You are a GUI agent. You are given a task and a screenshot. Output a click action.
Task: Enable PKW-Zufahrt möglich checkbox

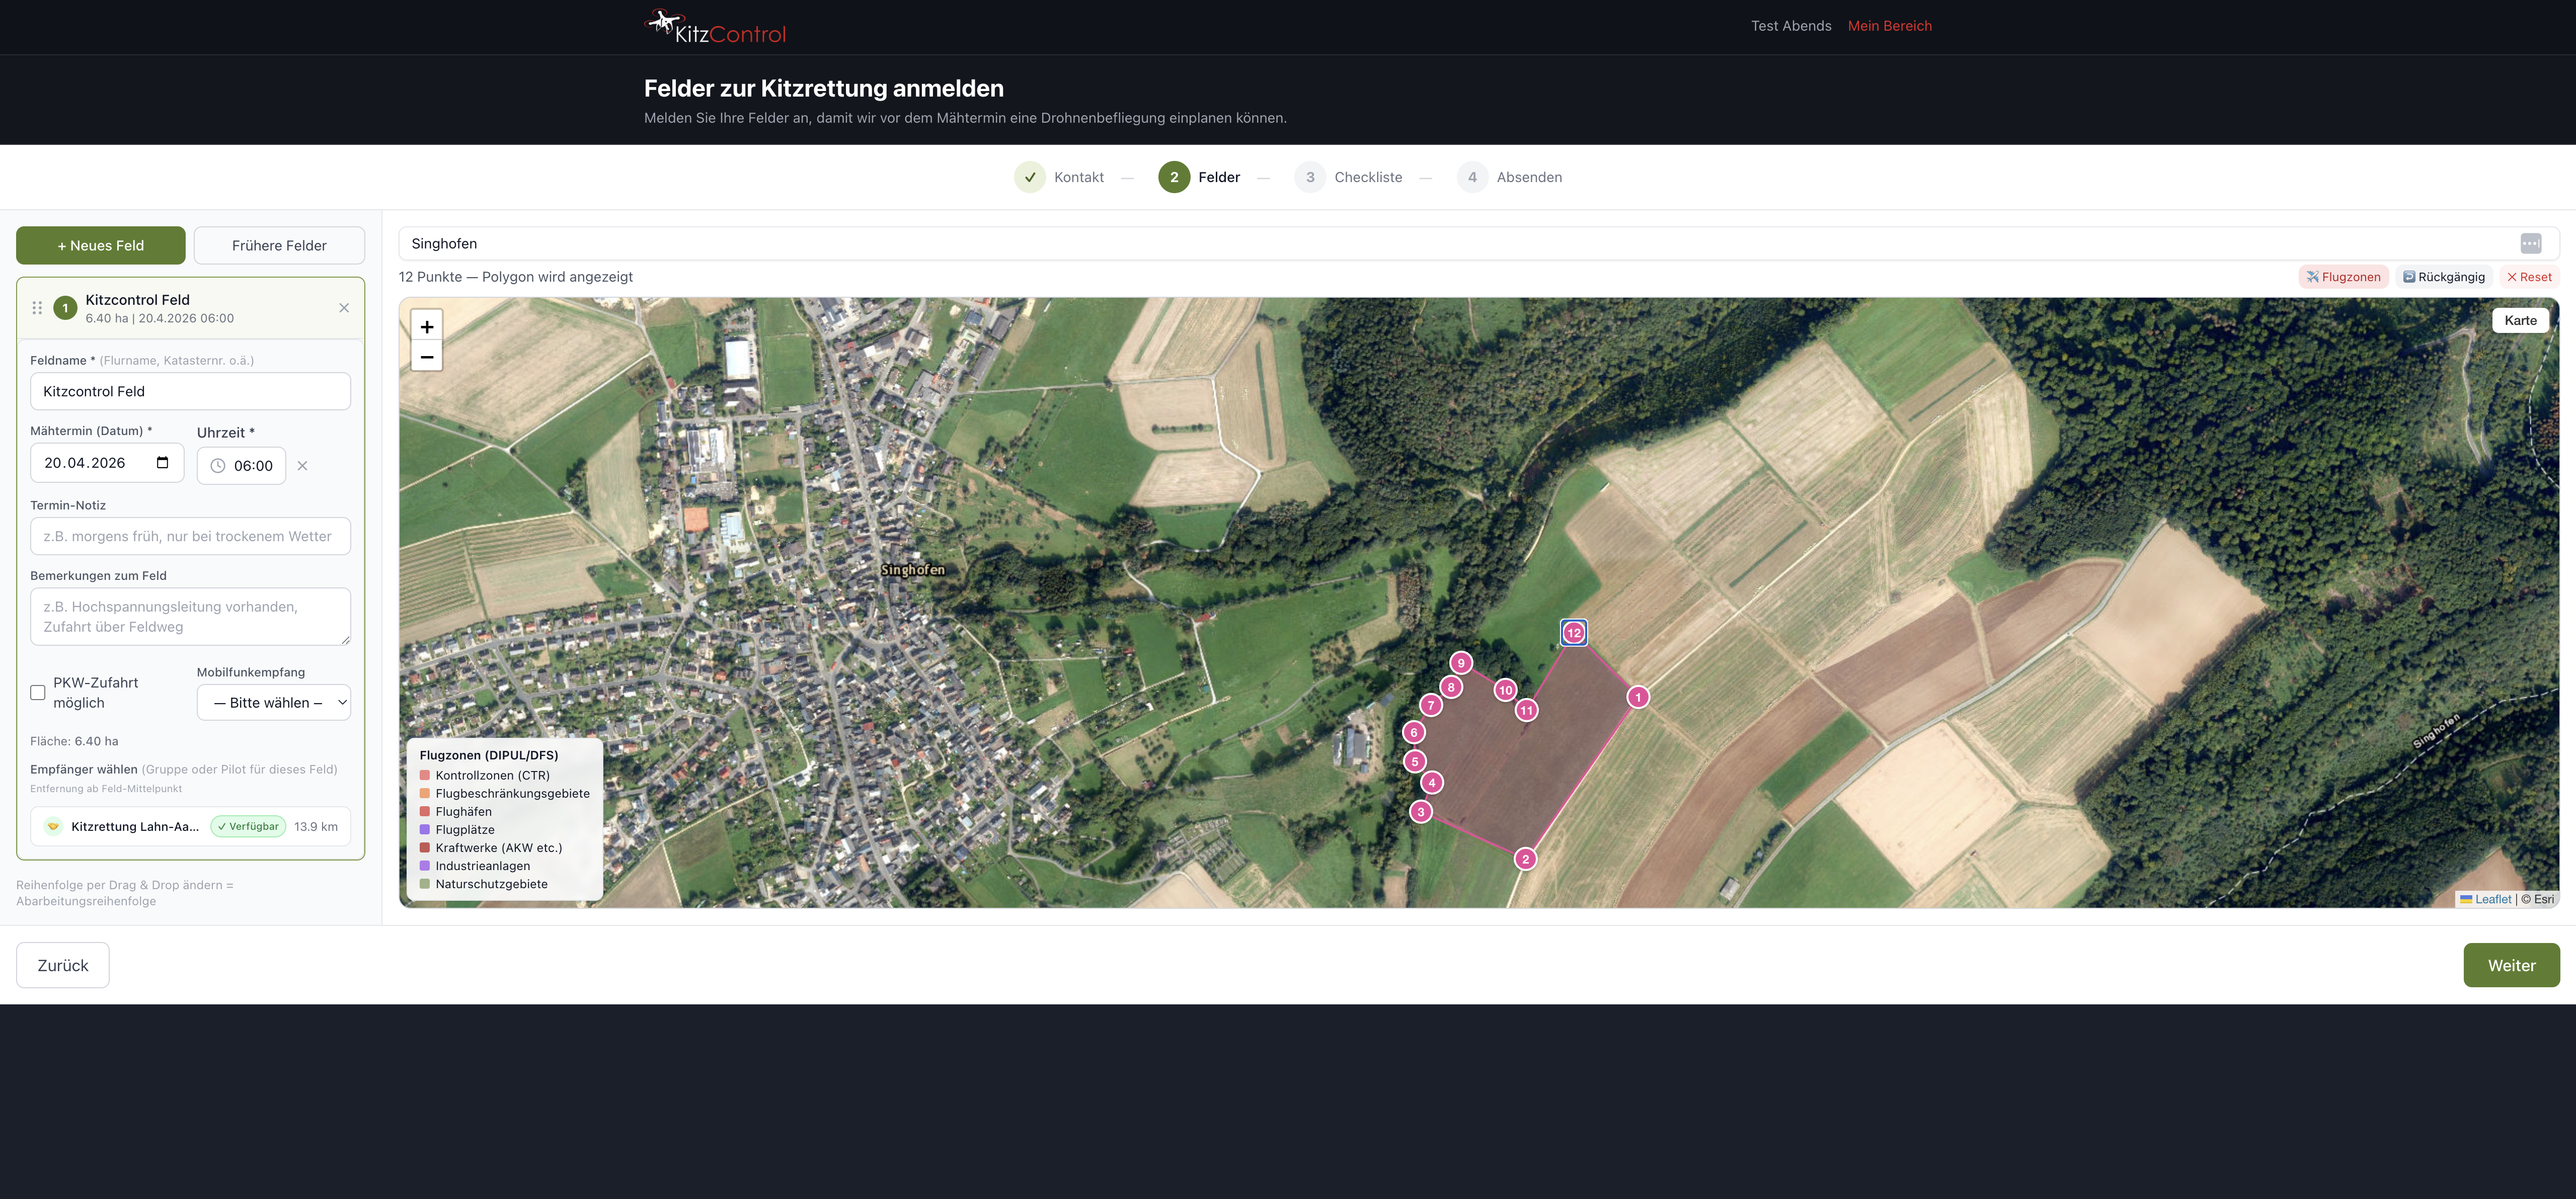tap(38, 693)
